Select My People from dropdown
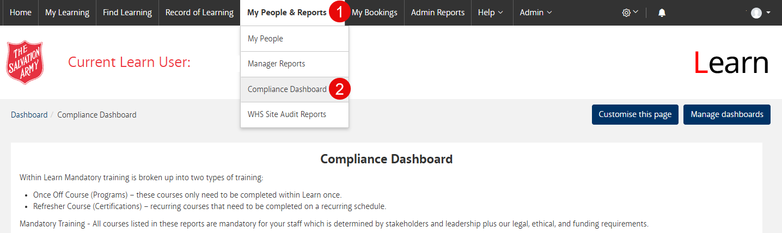Viewport: 782px width, 233px height. click(295, 39)
